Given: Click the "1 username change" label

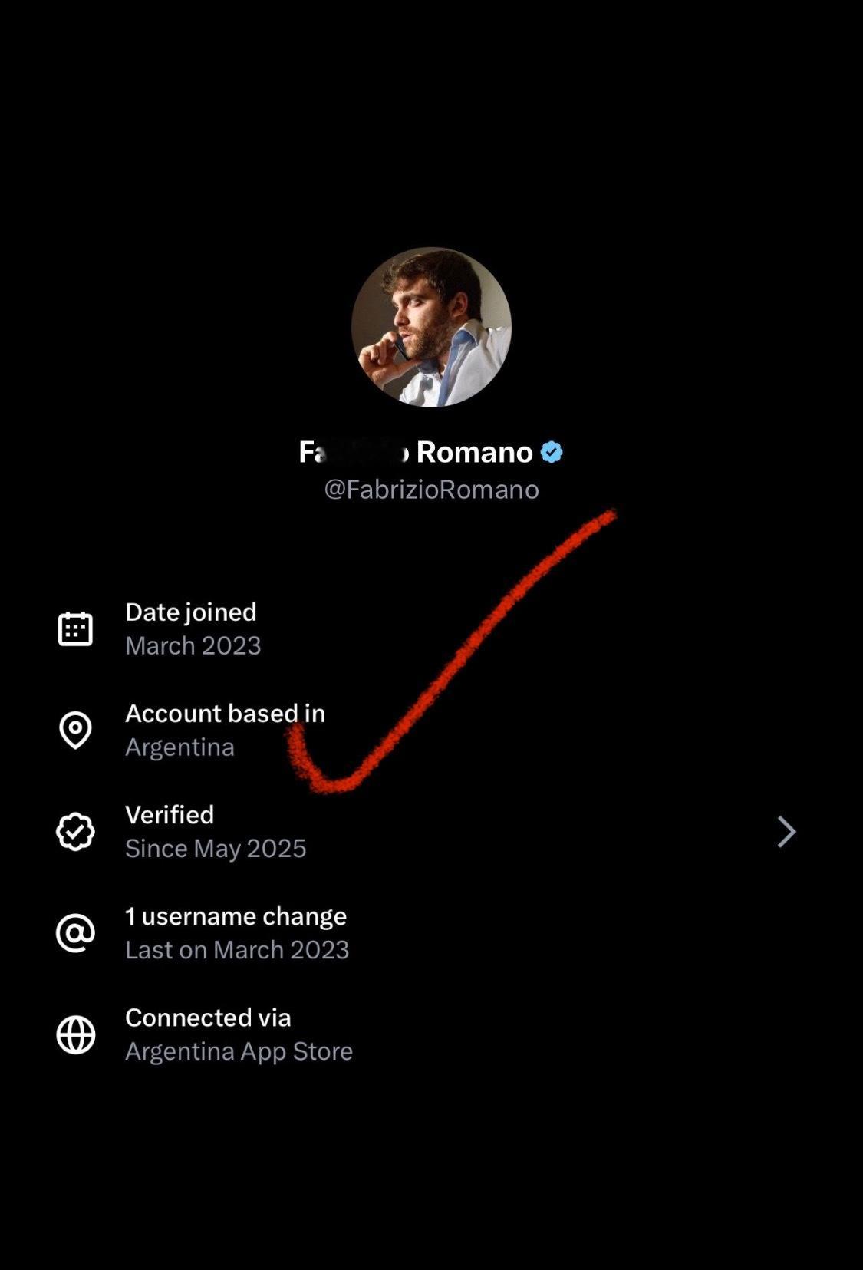Looking at the screenshot, I should coord(236,916).
